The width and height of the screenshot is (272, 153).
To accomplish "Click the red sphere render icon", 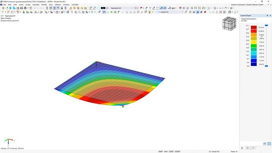I will (x=205, y=12).
